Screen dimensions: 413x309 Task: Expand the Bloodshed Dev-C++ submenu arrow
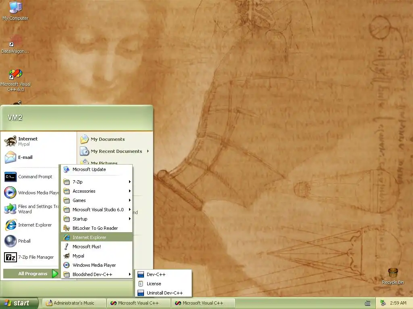pos(129,274)
